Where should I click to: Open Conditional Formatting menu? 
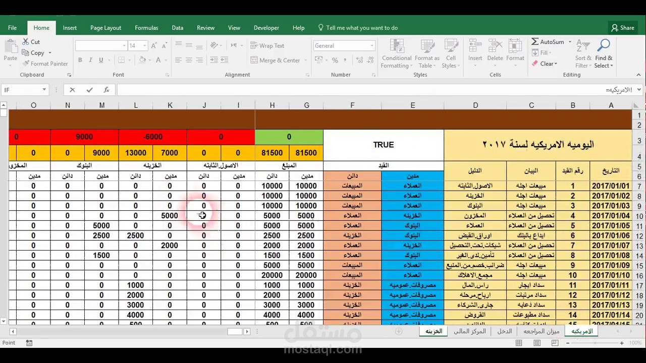(396, 54)
